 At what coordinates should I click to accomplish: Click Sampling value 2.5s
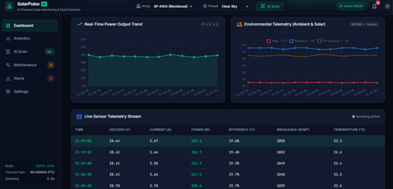(x=51, y=179)
